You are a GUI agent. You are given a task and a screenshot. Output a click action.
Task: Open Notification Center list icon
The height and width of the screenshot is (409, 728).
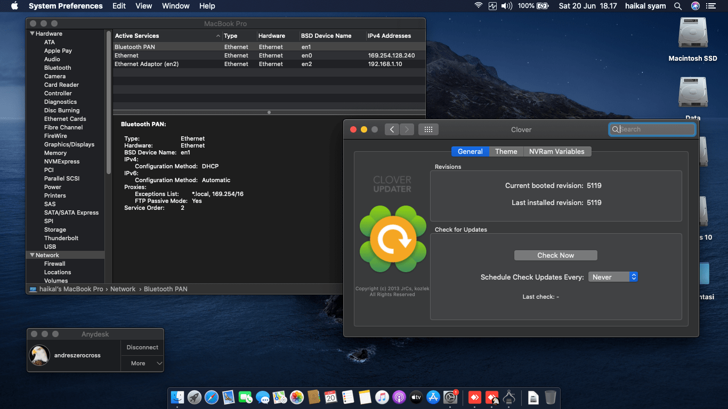(x=711, y=6)
